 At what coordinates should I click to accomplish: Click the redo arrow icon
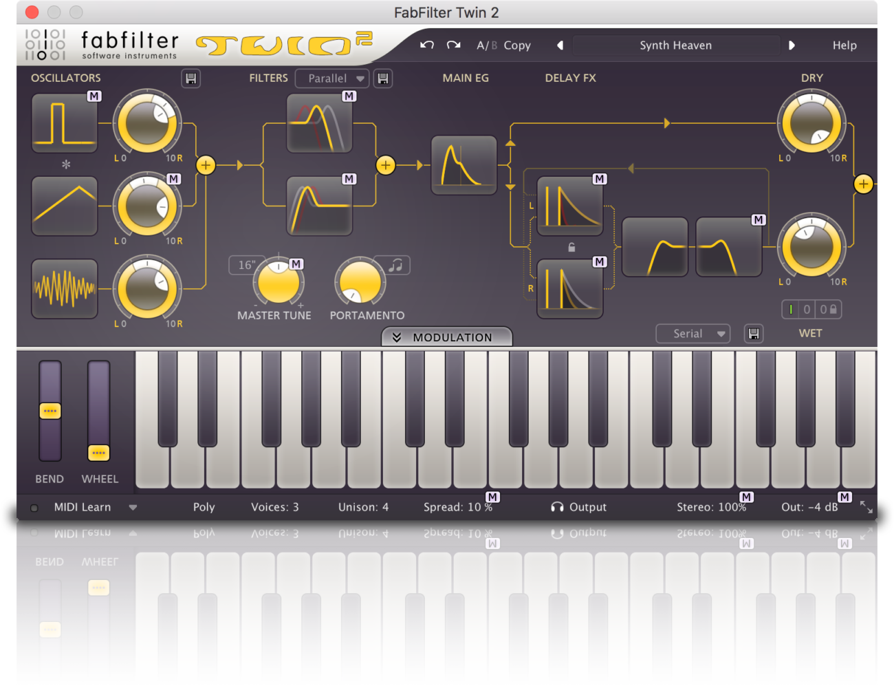[453, 45]
